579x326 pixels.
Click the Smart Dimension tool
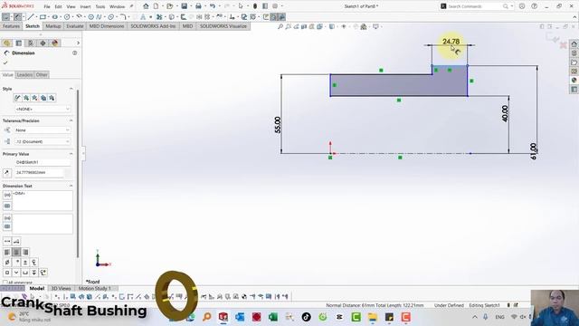[x=17, y=17]
